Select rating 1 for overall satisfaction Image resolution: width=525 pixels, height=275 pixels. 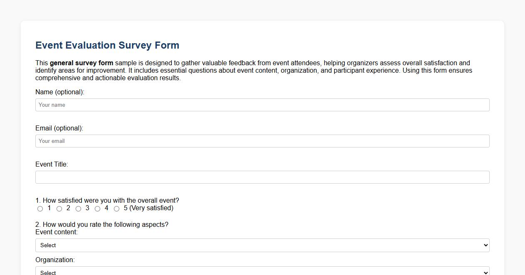[40, 209]
